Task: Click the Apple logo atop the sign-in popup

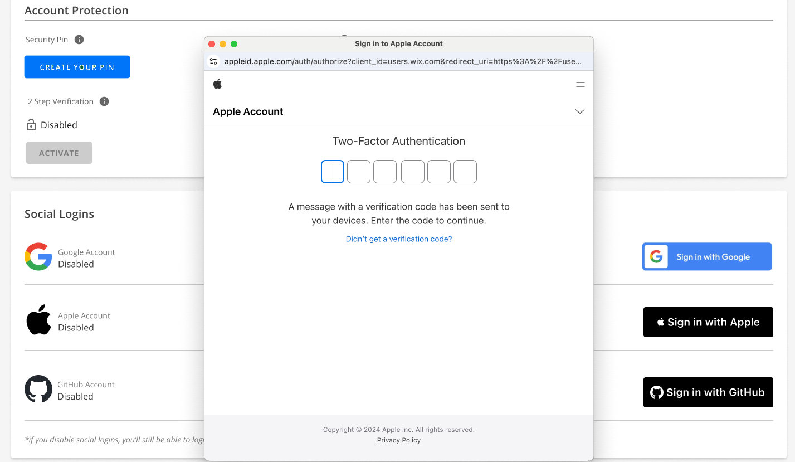Action: (218, 83)
